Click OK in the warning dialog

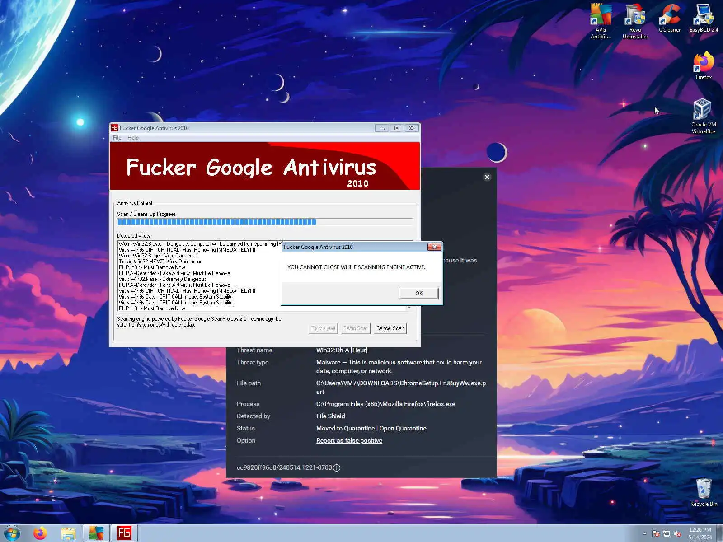click(x=418, y=293)
